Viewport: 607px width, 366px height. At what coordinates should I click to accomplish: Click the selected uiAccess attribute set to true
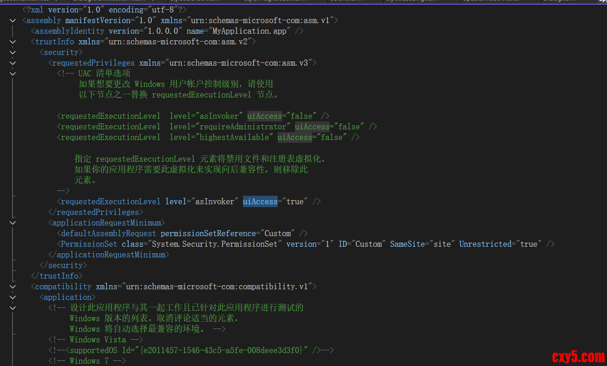coord(260,201)
